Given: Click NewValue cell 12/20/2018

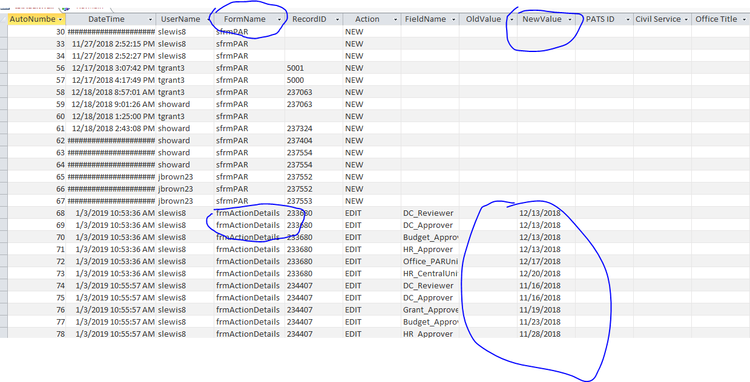Looking at the screenshot, I should (546, 273).
